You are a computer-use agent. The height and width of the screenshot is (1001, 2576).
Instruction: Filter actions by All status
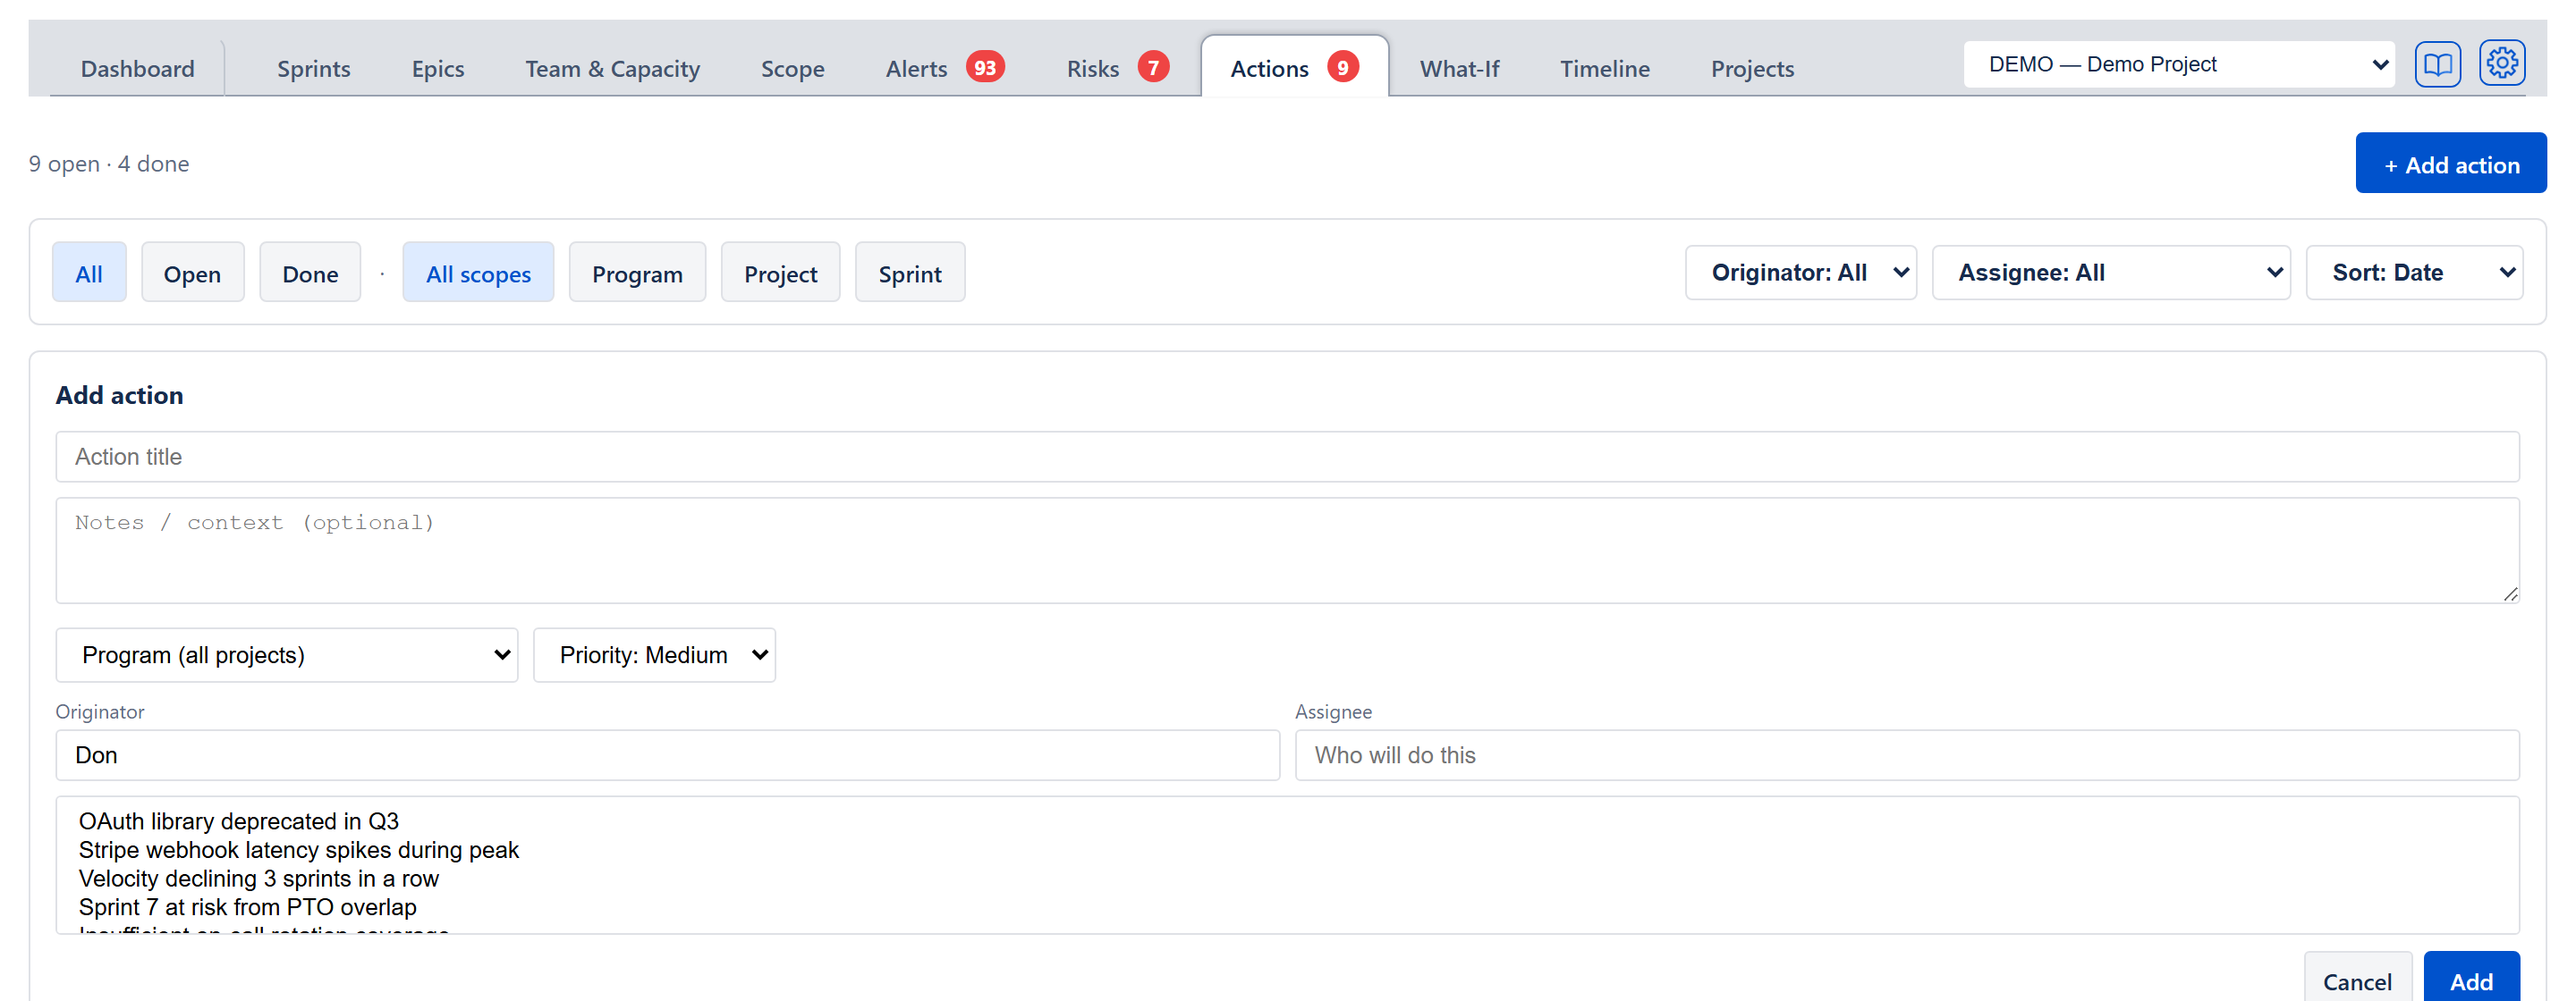click(x=89, y=273)
